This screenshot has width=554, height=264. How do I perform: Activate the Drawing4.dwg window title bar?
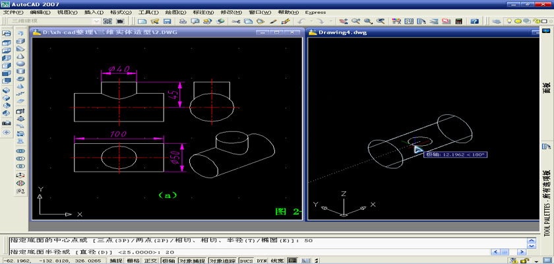point(422,32)
